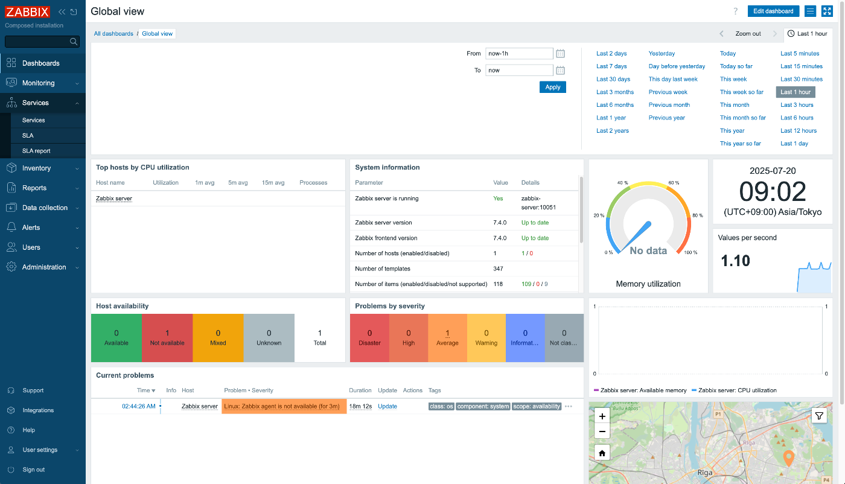Open All dashboards breadcrumb link
The width and height of the screenshot is (845, 484).
[x=113, y=34]
